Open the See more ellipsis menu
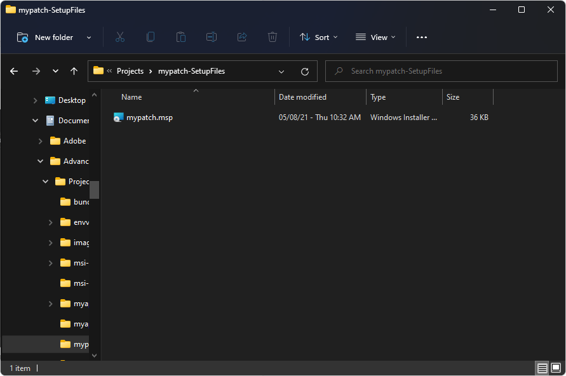The width and height of the screenshot is (566, 376). click(x=422, y=37)
